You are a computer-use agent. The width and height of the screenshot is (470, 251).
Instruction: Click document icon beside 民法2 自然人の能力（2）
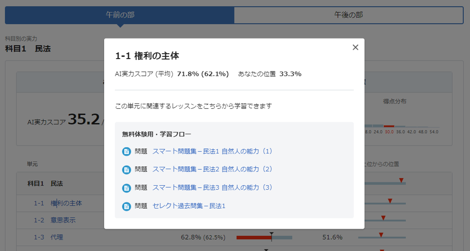coord(126,170)
